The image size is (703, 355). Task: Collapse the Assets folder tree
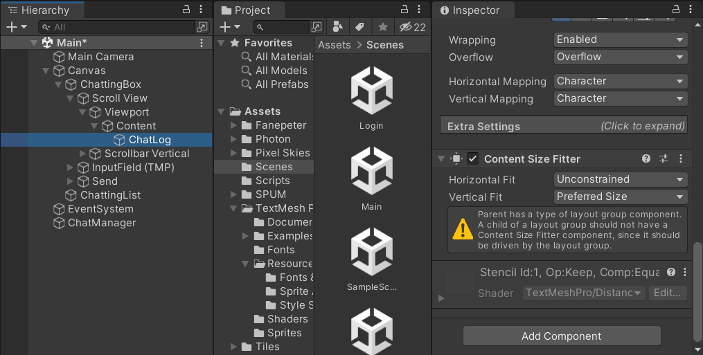pyautogui.click(x=221, y=111)
